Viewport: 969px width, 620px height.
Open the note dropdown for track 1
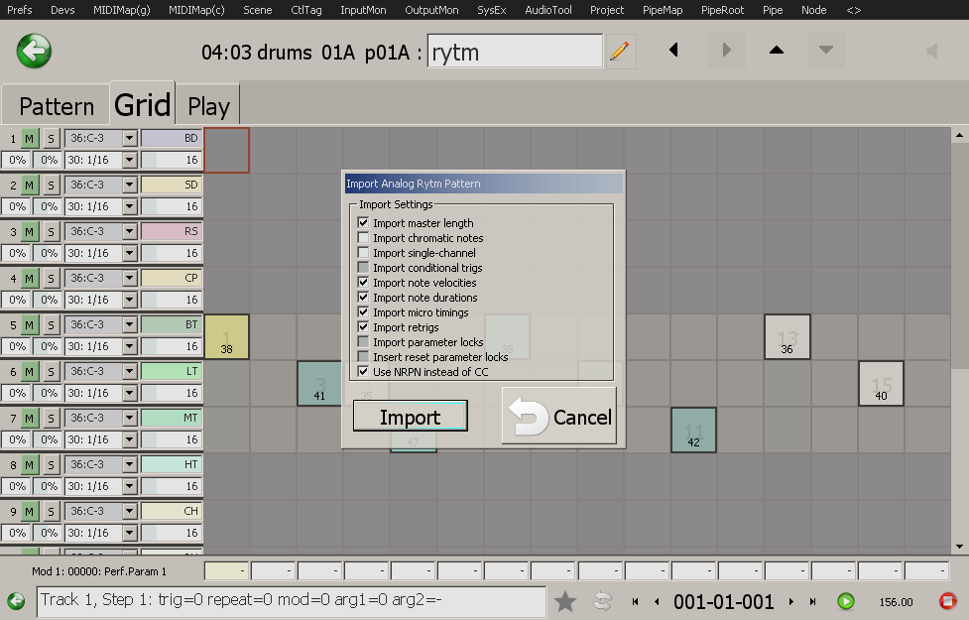click(x=129, y=138)
